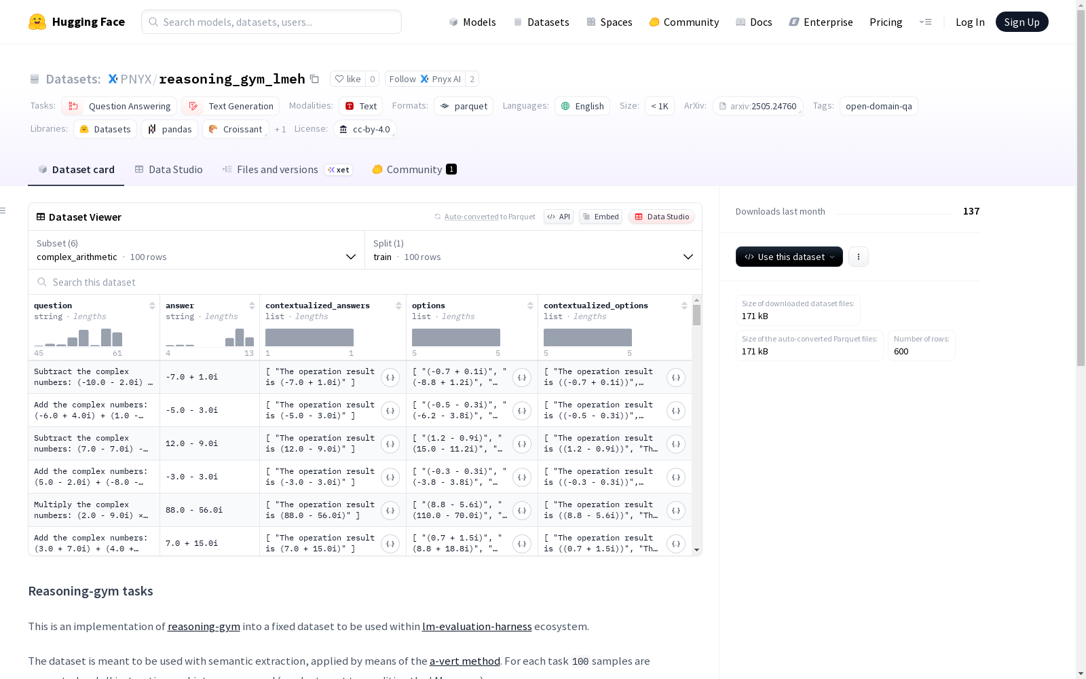Open the lm-evaluation-harness link

click(477, 626)
